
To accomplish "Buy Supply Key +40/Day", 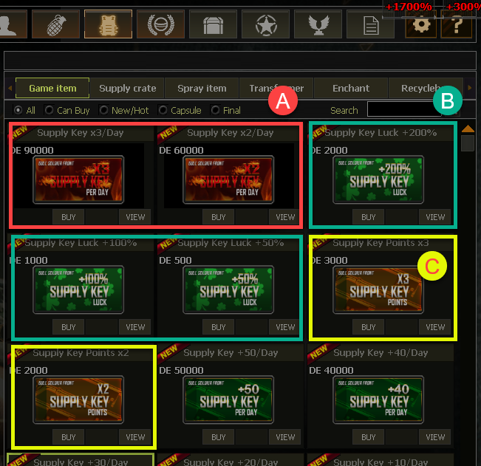I will coord(369,437).
